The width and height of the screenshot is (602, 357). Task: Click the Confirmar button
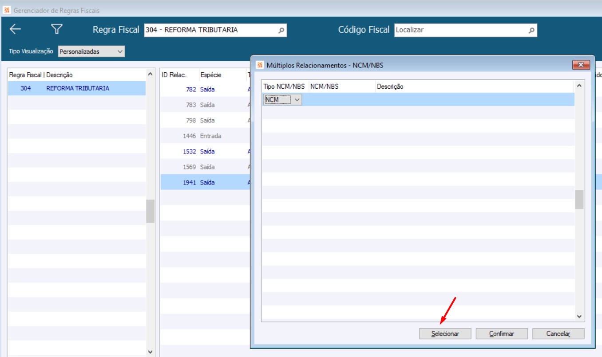(x=502, y=333)
